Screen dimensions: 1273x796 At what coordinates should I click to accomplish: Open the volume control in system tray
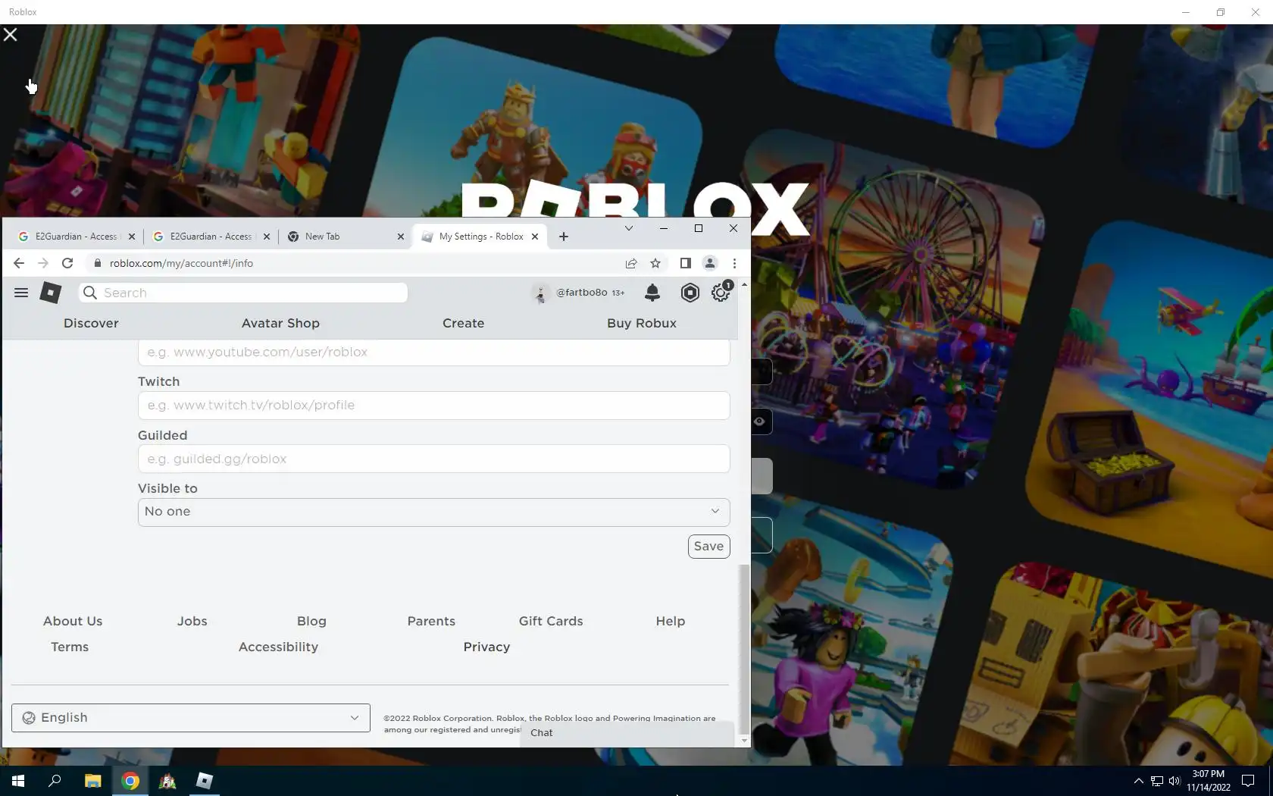click(x=1174, y=781)
